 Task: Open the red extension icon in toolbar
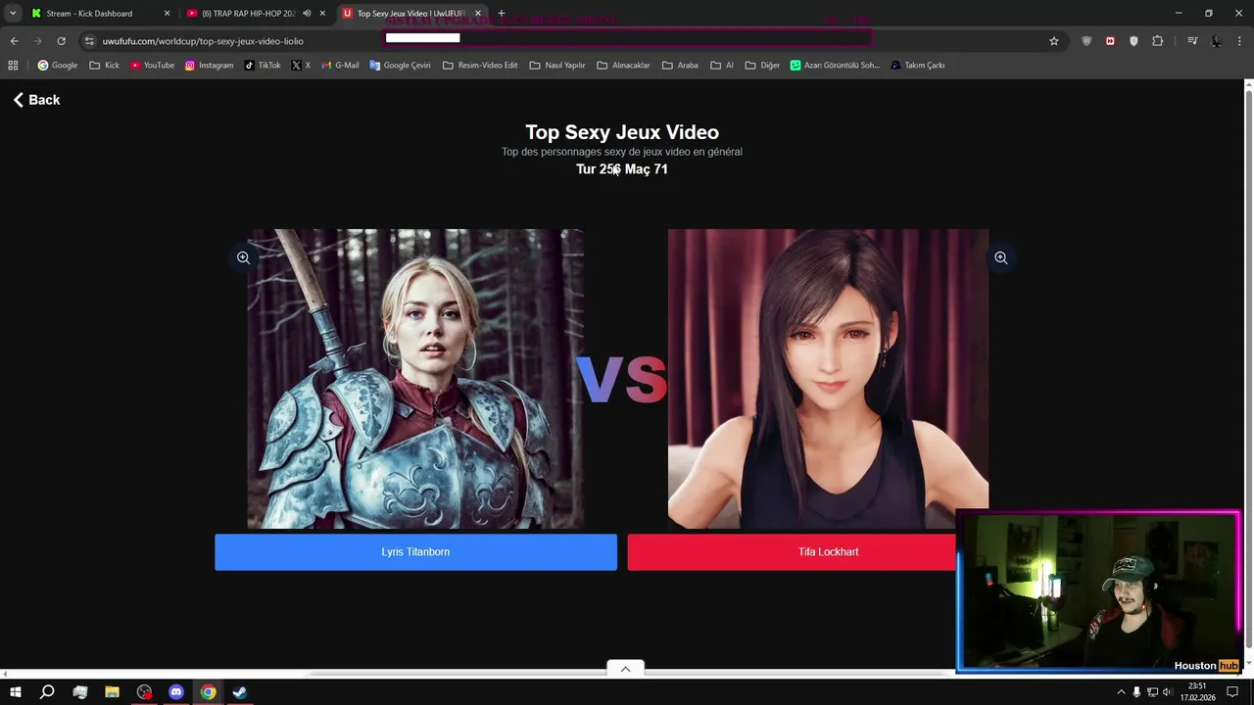(x=1110, y=41)
